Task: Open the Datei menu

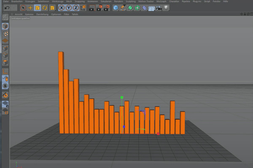Action: 6,1
